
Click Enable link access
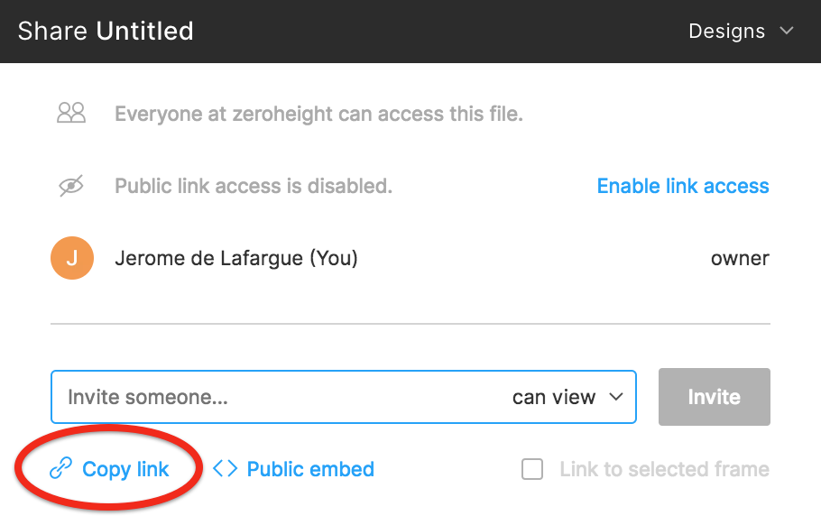click(x=683, y=186)
